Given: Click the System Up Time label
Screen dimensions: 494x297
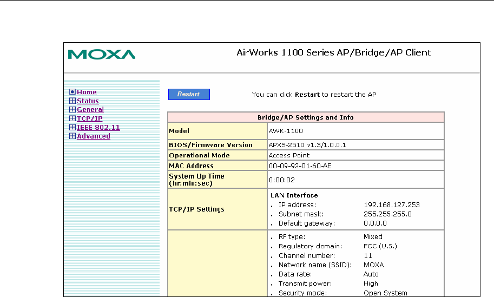Looking at the screenshot, I should pyautogui.click(x=196, y=180).
